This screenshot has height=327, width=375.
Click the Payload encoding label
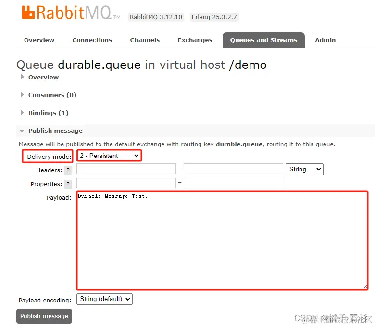[45, 300]
